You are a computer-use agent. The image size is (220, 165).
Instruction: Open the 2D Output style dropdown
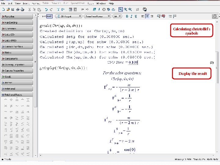coord(68,16)
